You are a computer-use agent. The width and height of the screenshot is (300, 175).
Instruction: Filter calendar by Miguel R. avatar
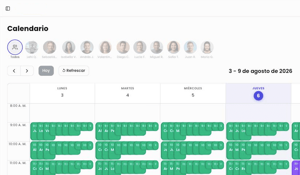tap(157, 47)
